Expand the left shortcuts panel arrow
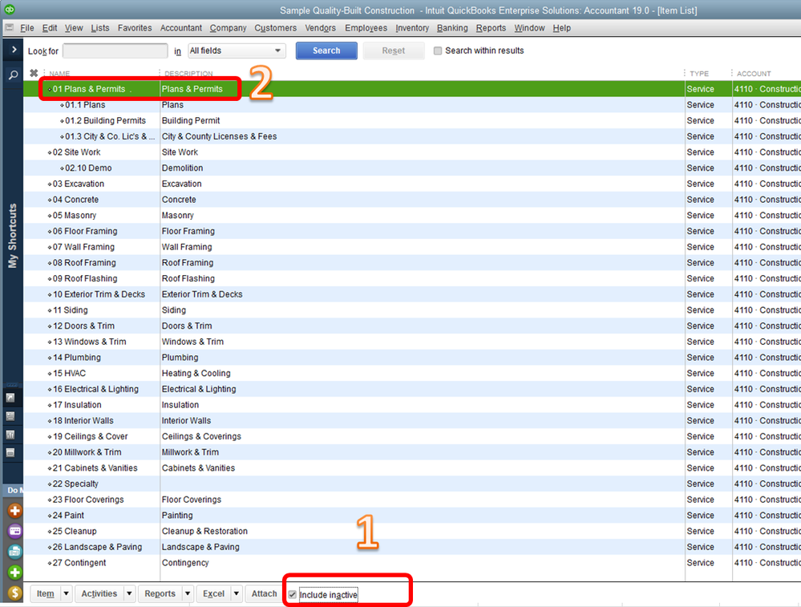This screenshot has width=801, height=607. (14, 50)
